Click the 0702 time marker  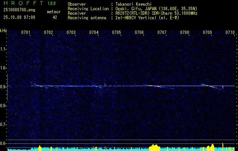(48, 32)
